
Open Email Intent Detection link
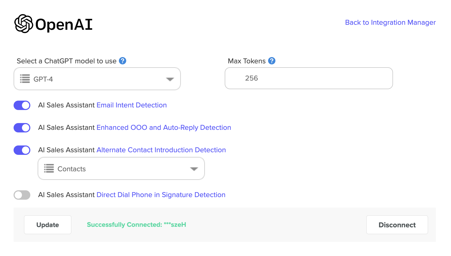pos(131,105)
